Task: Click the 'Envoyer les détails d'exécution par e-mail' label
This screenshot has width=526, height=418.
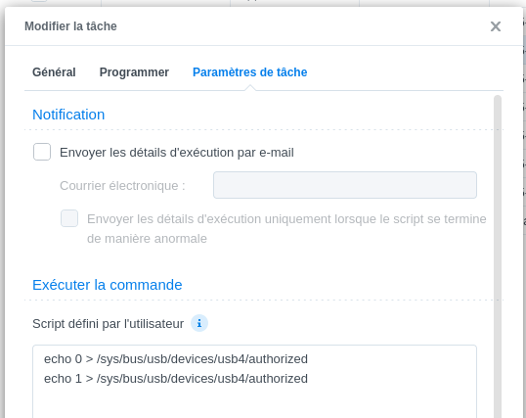Action: (177, 153)
